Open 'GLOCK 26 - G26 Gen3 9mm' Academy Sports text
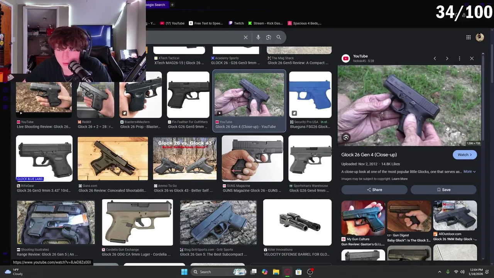 pyautogui.click(x=235, y=63)
